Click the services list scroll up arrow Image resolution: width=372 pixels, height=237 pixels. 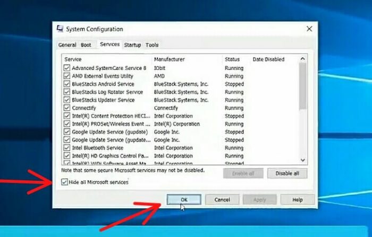coord(303,59)
